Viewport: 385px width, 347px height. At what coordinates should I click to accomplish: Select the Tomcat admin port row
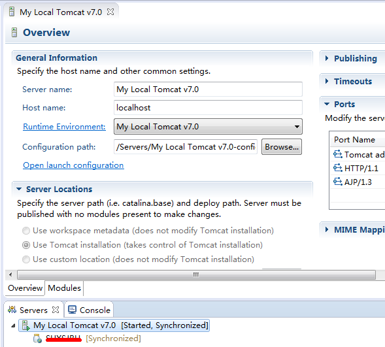358,154
